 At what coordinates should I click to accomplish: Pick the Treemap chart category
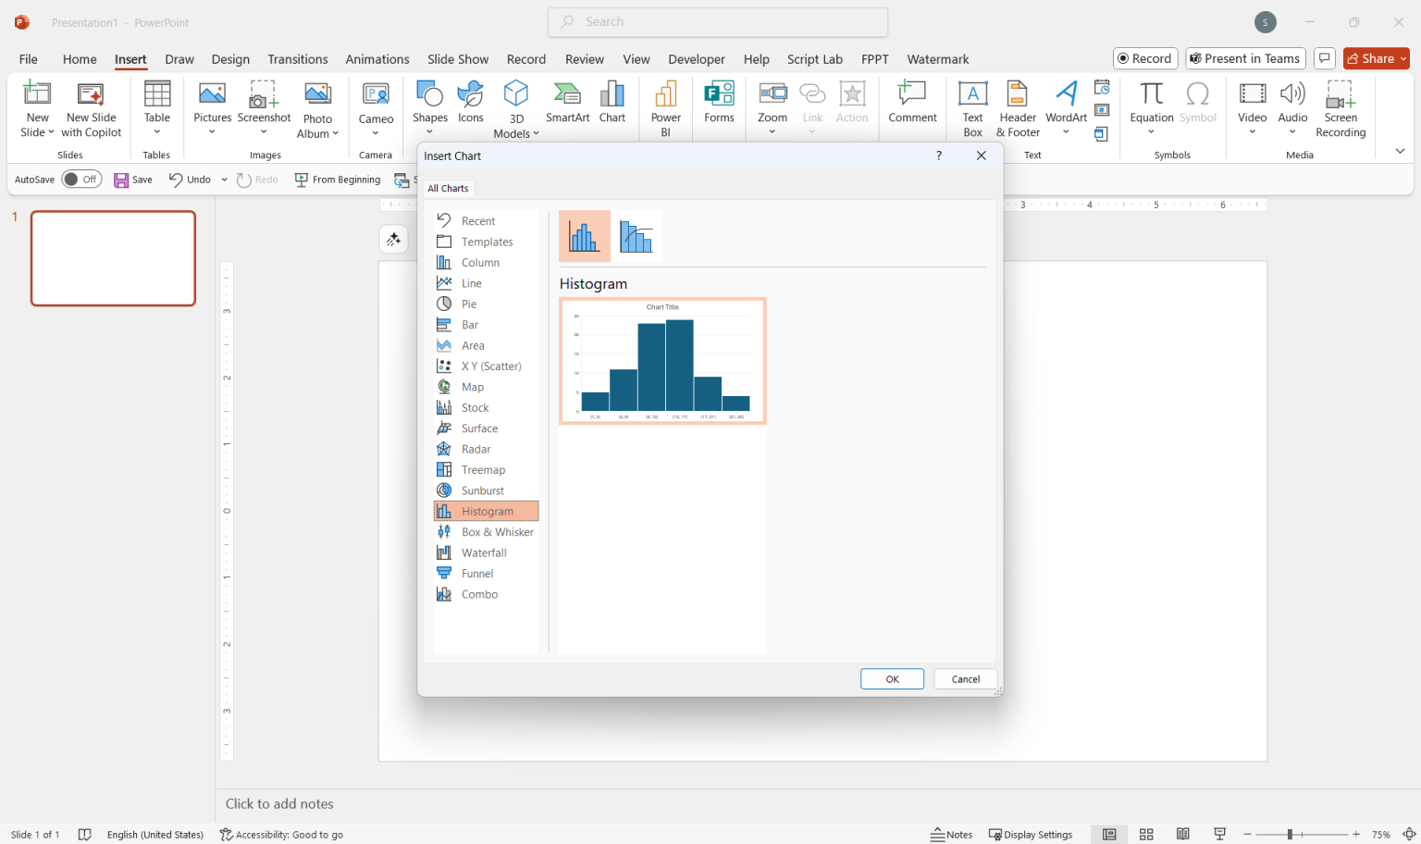(x=483, y=470)
